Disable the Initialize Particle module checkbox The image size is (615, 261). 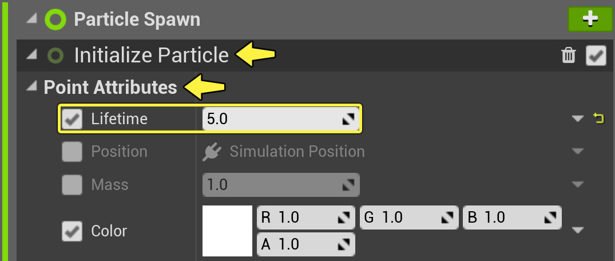coord(596,56)
